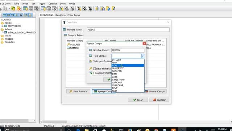Expand the PROVEEDOR table node

[3, 26]
